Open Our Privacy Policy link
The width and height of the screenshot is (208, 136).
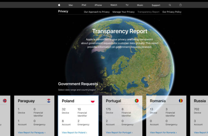172,12
